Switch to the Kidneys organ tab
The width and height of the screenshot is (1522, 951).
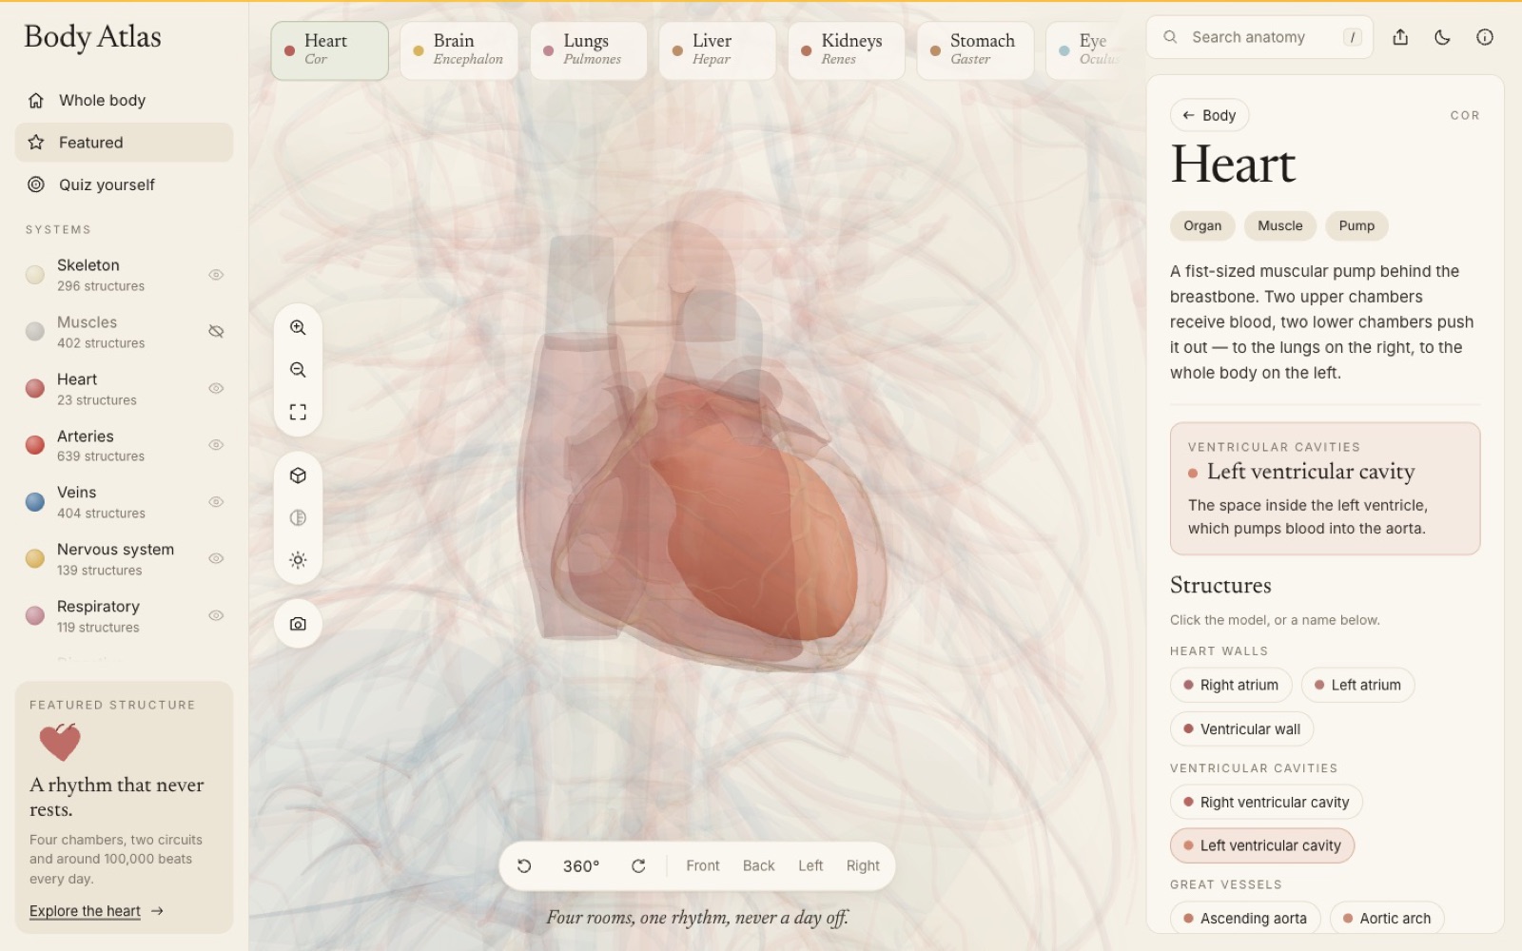846,50
